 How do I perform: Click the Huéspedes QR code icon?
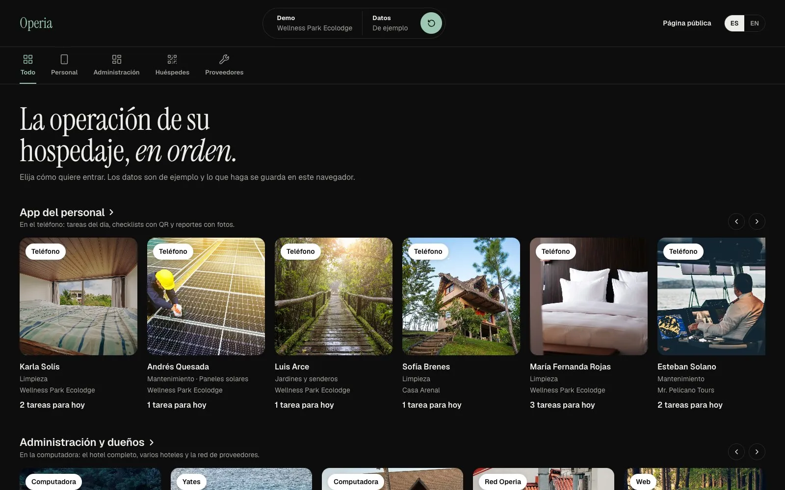(x=172, y=59)
